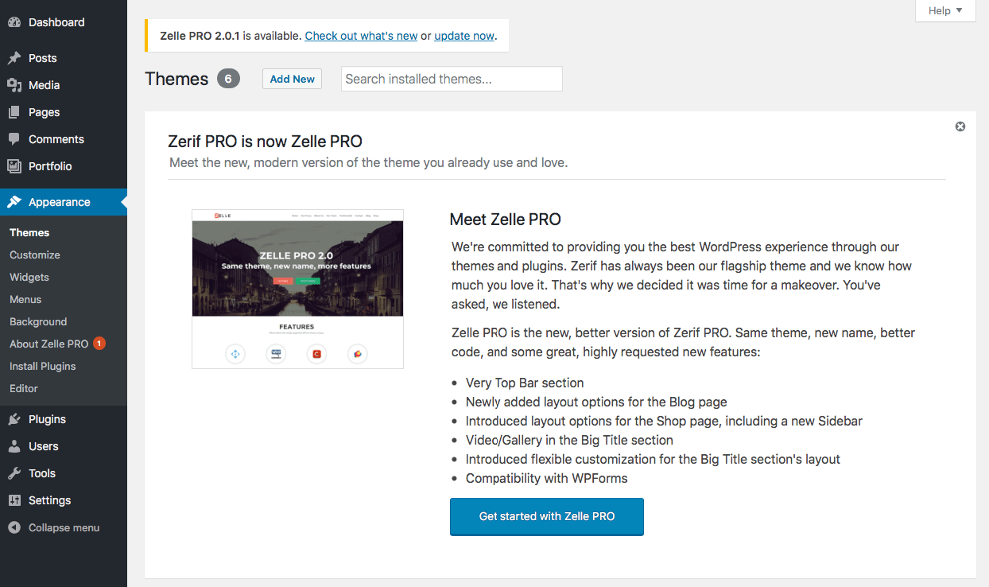989x587 pixels.
Task: Follow the 'update now' link
Action: coord(464,36)
